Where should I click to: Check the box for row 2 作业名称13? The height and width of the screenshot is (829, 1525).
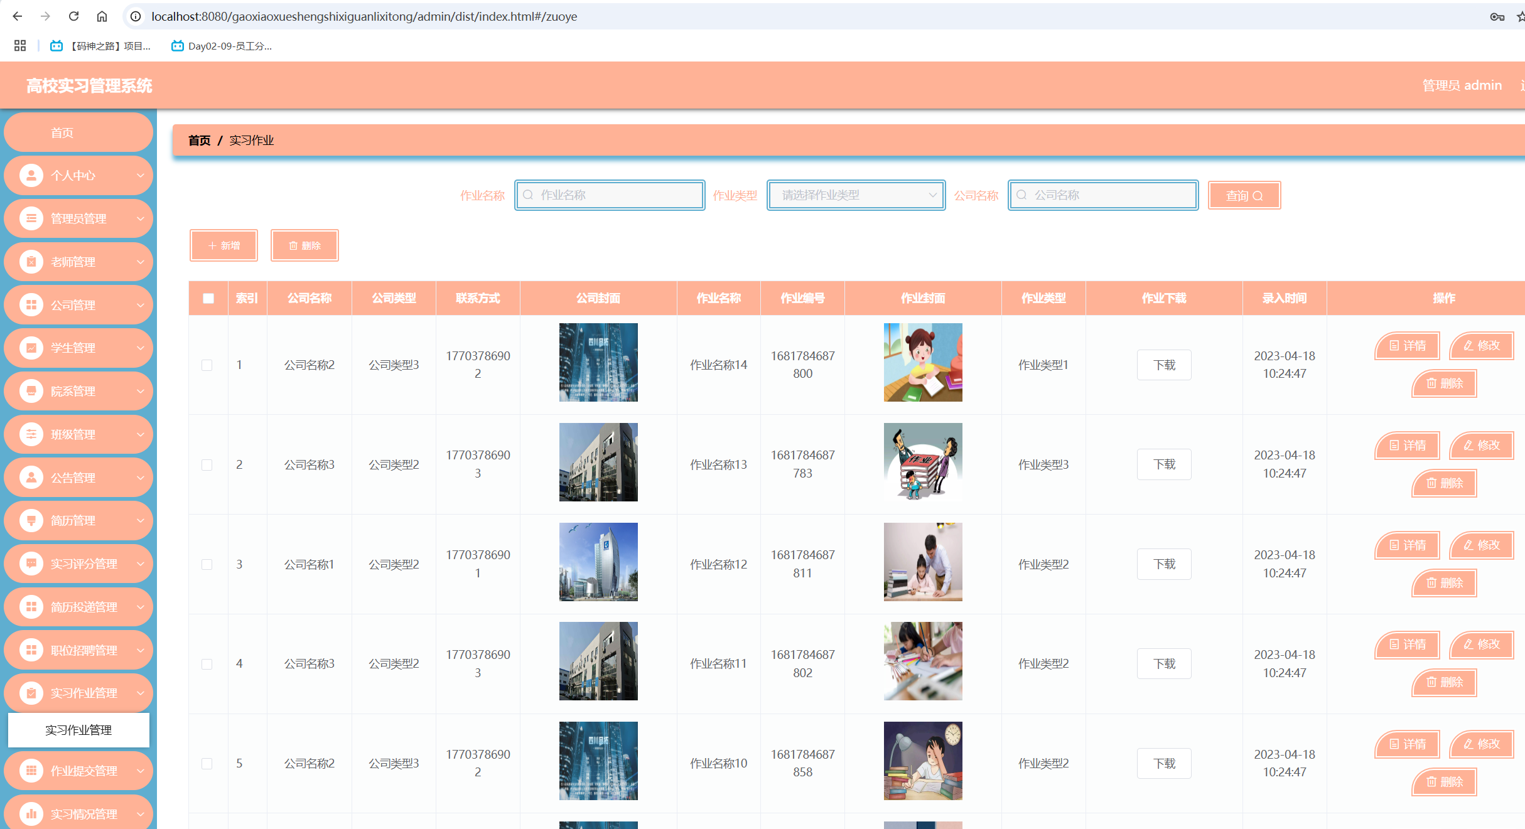(207, 465)
